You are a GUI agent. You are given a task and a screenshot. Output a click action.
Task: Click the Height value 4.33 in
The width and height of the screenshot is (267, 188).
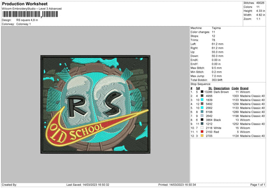[x=260, y=11]
